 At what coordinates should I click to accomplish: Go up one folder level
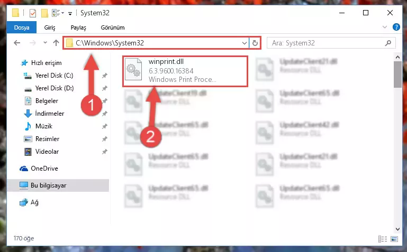coord(56,43)
